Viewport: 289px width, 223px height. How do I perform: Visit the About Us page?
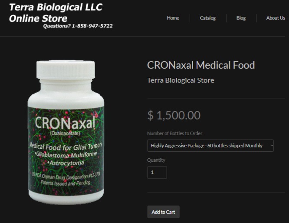(276, 18)
